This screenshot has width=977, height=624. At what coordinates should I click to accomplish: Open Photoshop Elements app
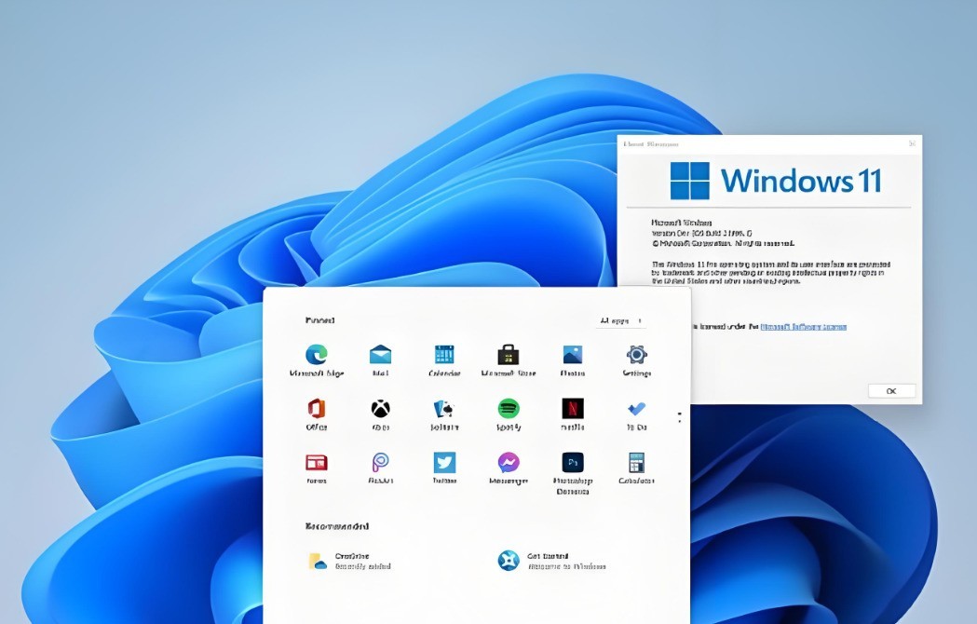pyautogui.click(x=573, y=463)
